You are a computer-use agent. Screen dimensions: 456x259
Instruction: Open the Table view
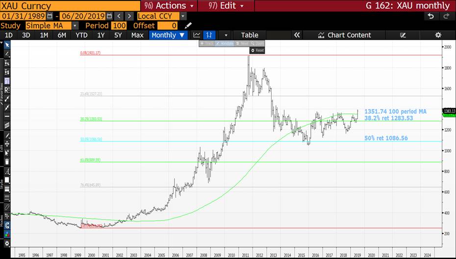tap(250, 35)
